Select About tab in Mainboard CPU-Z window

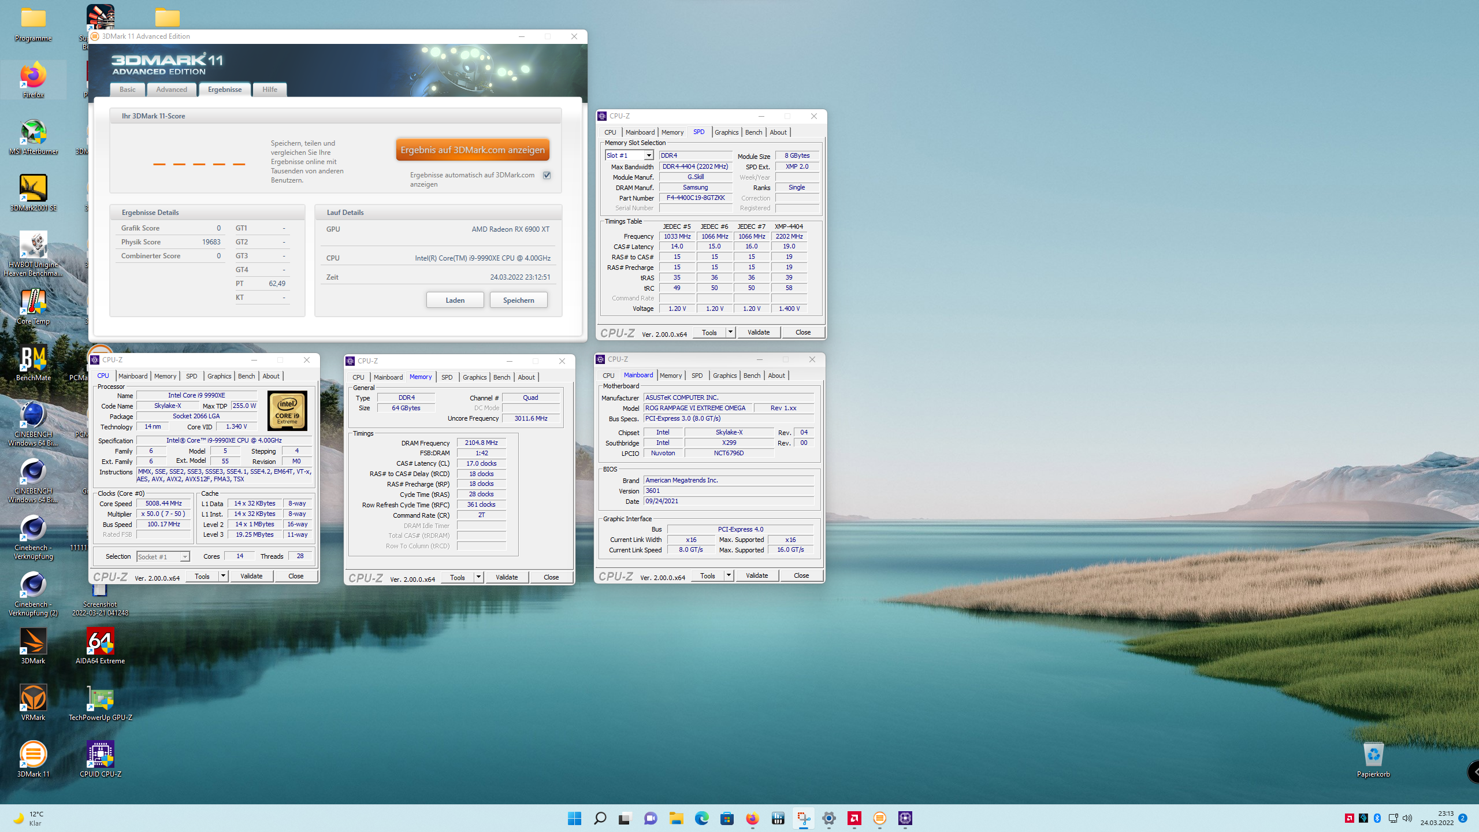776,376
